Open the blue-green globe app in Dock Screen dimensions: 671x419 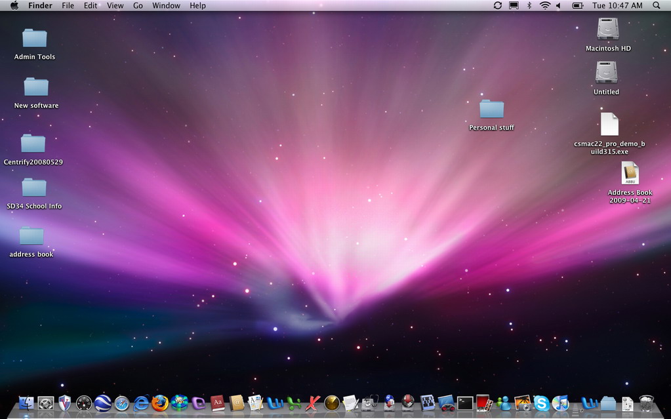pyautogui.click(x=179, y=403)
